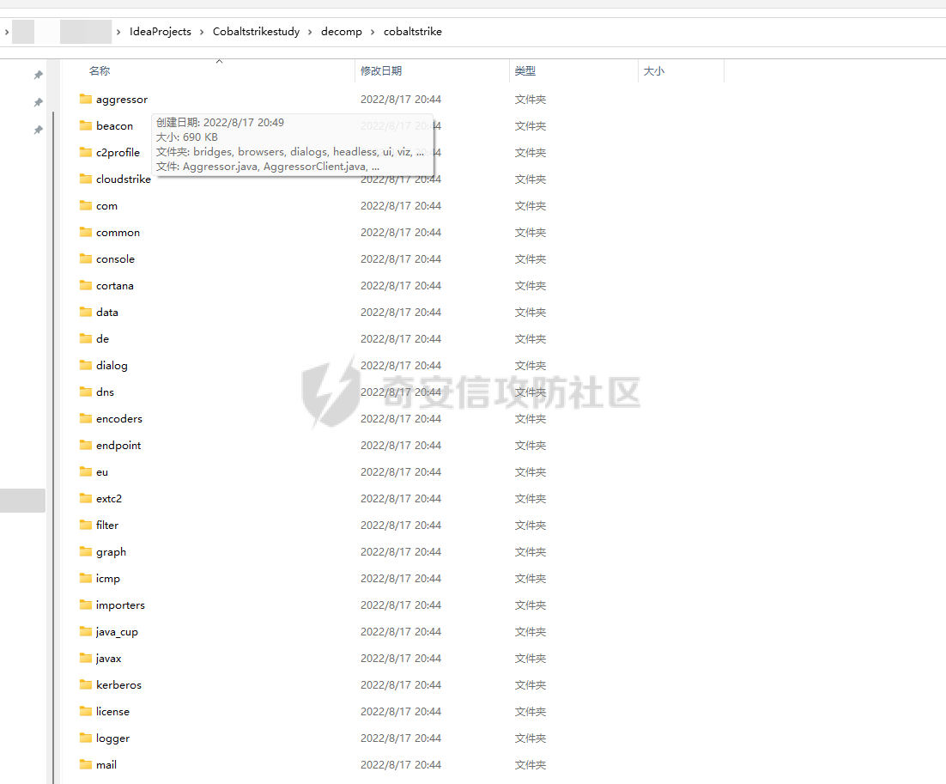Image resolution: width=946 pixels, height=784 pixels.
Task: Click the cortana folder icon
Action: [86, 285]
